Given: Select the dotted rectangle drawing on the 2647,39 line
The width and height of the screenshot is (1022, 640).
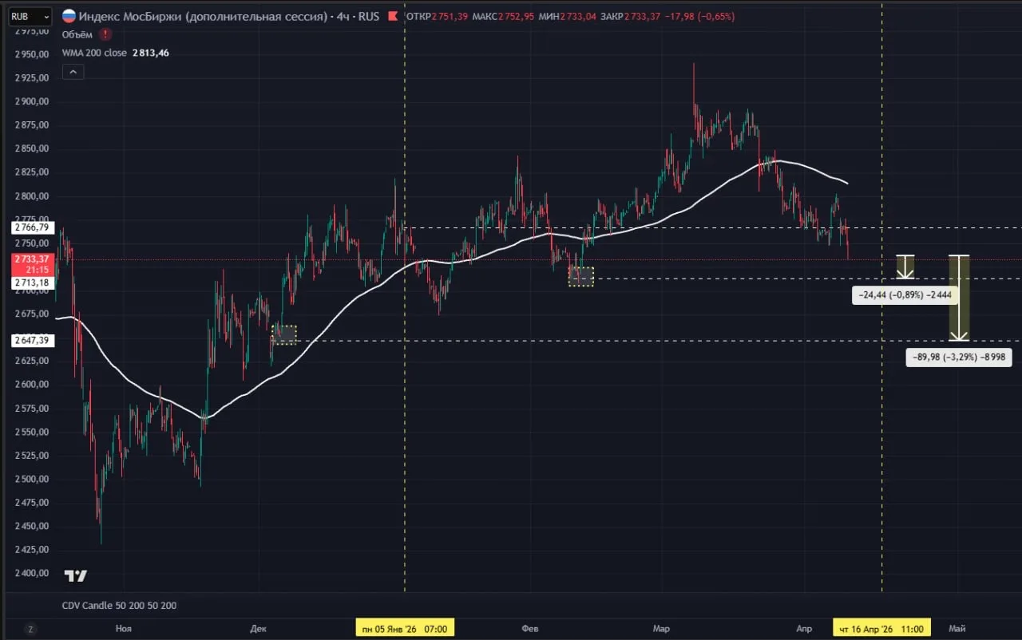Looking at the screenshot, I should click(284, 334).
